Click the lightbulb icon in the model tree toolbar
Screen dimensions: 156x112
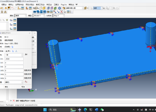click(7, 20)
